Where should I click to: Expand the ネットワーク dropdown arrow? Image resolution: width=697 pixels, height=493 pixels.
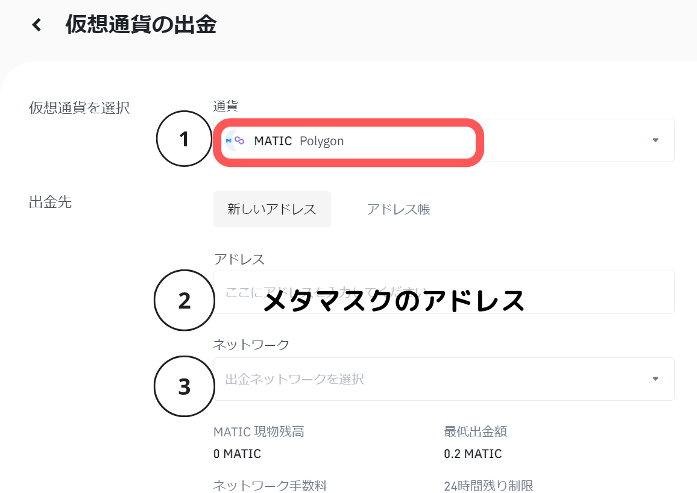[655, 379]
